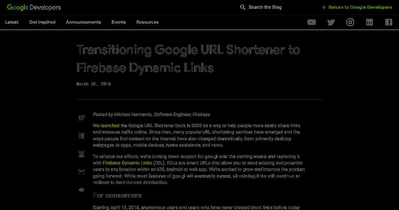Open the YouTube icon in header
The image size is (399, 210).
coord(312,22)
